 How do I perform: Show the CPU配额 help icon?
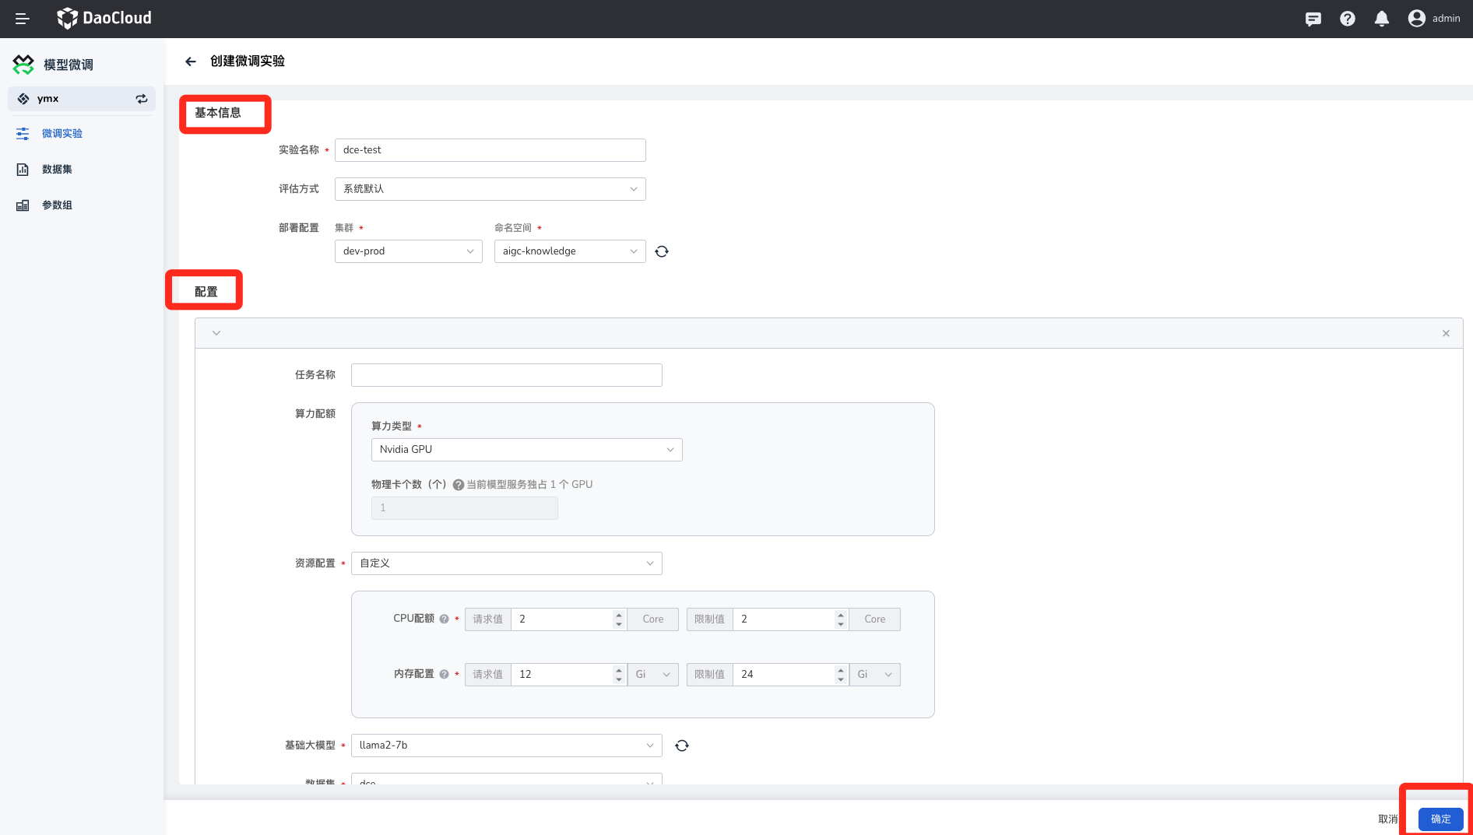pos(444,619)
